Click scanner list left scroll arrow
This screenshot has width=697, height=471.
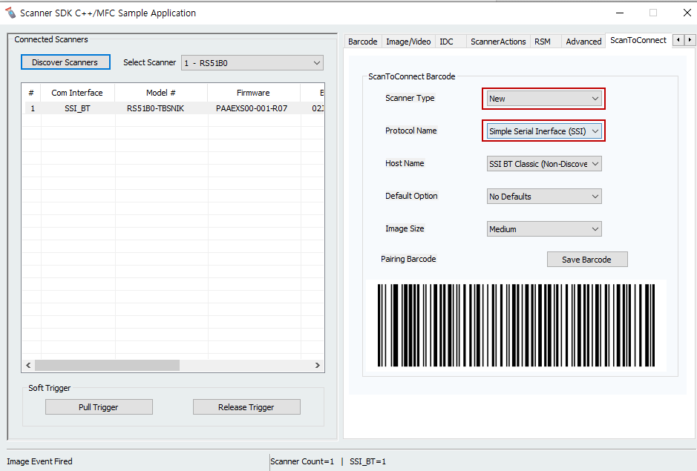coord(29,366)
